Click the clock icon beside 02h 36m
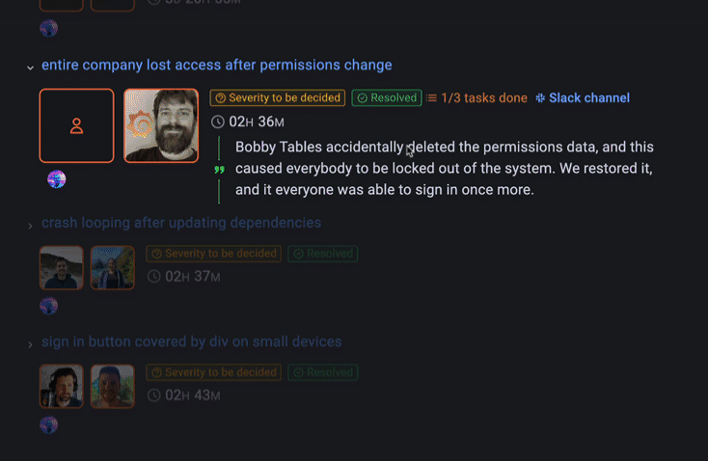 tap(218, 122)
